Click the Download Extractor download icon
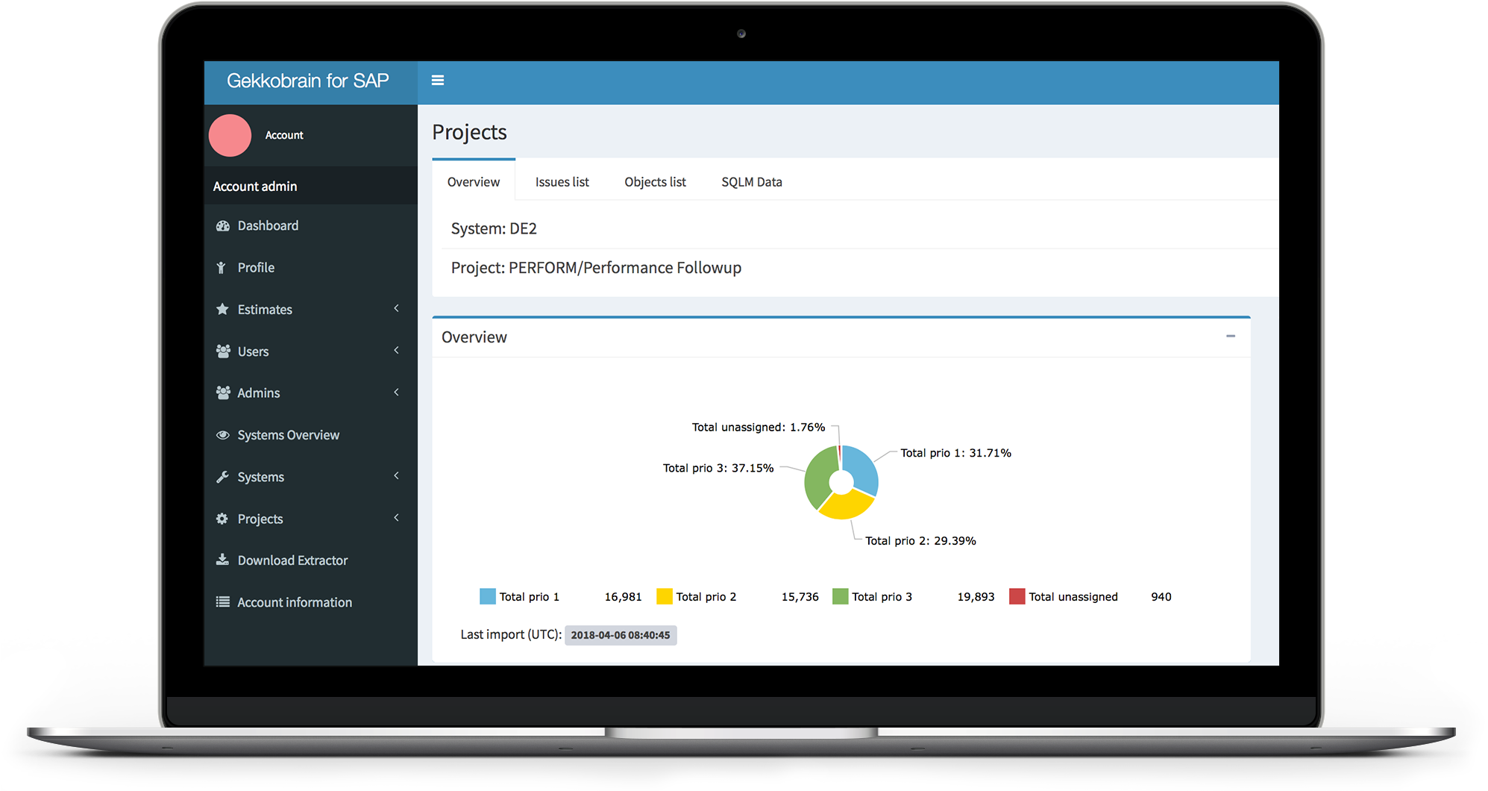1488x791 pixels. [222, 560]
